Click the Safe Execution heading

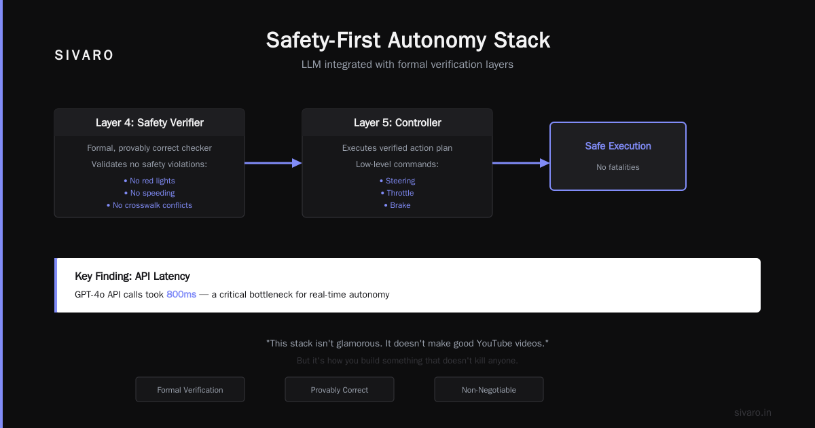point(618,146)
